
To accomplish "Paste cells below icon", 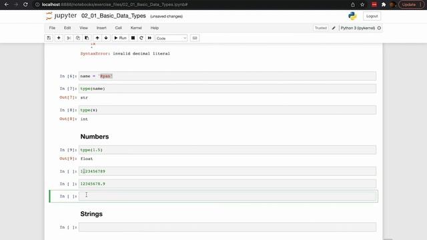I will coord(87,38).
